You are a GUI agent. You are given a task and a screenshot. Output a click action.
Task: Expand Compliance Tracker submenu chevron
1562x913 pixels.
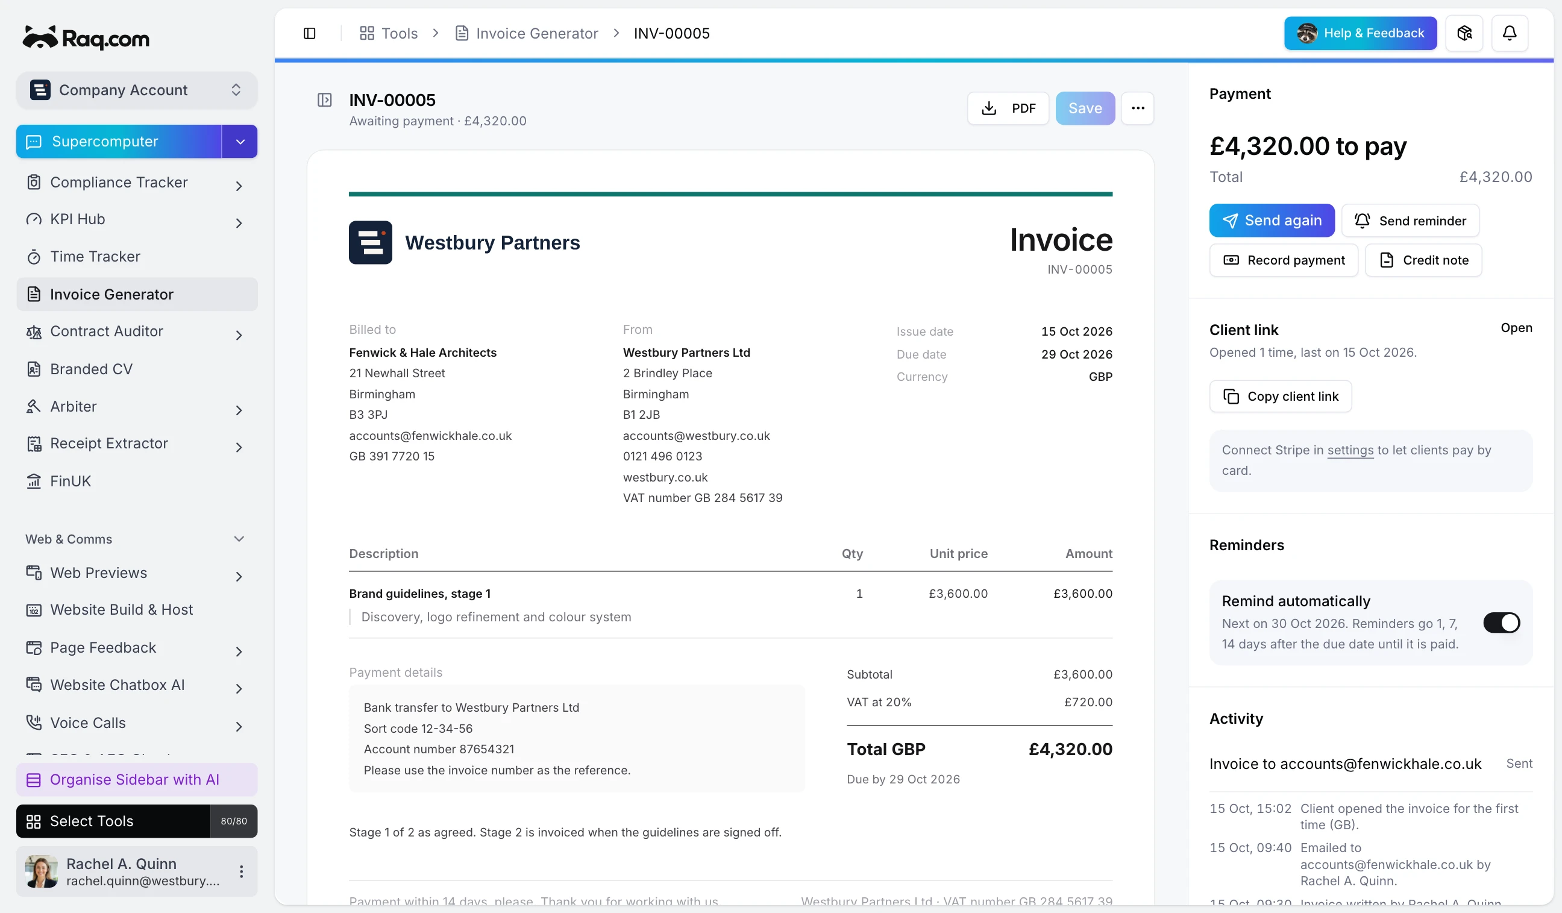click(239, 186)
